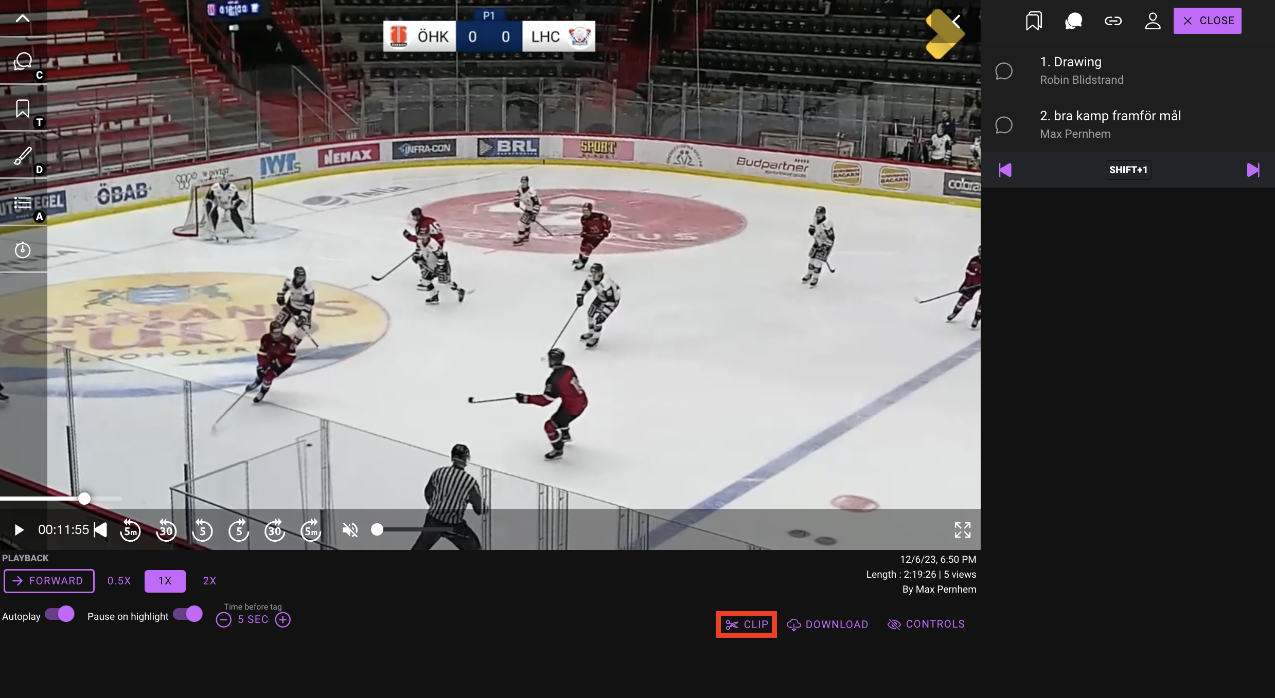Copy link via chain icon
The image size is (1275, 698).
[1113, 21]
